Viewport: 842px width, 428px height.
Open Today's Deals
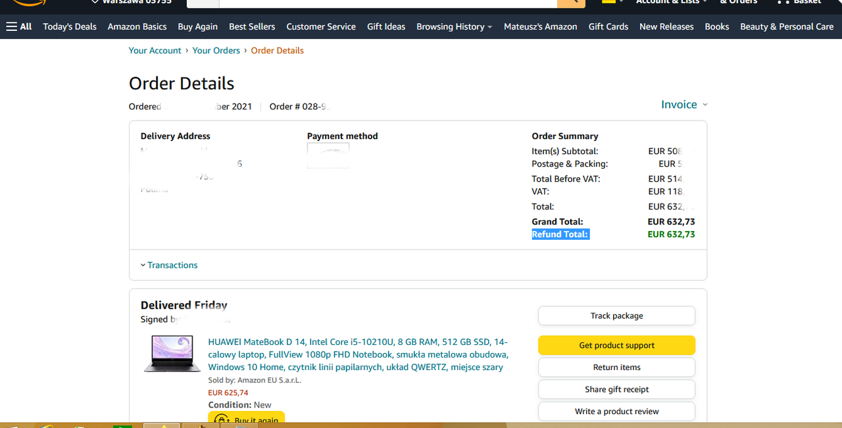[x=70, y=26]
